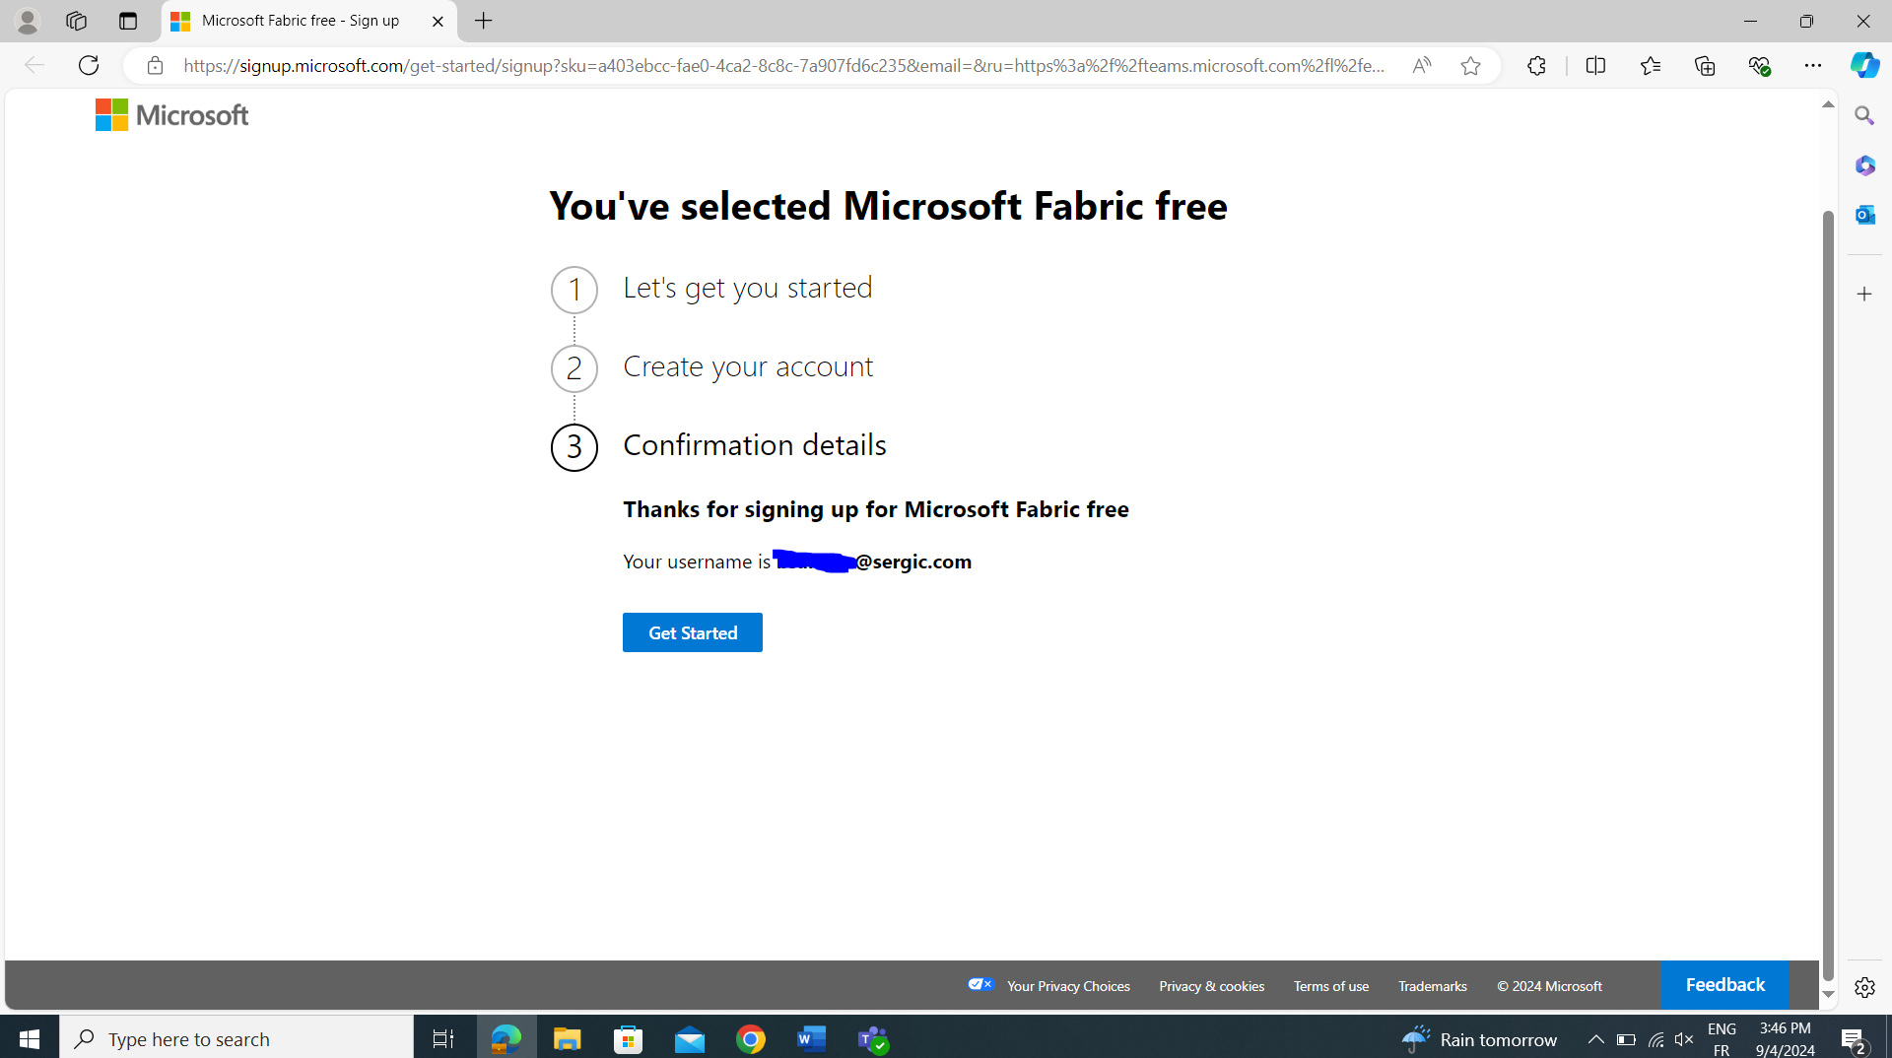1892x1058 pixels.
Task: Open the Terms of use footer link
Action: coord(1330,986)
